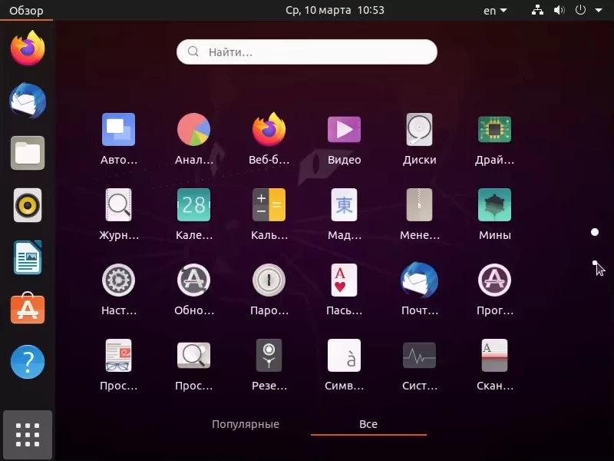Expand the system menu arrow
The image size is (614, 461).
599,11
